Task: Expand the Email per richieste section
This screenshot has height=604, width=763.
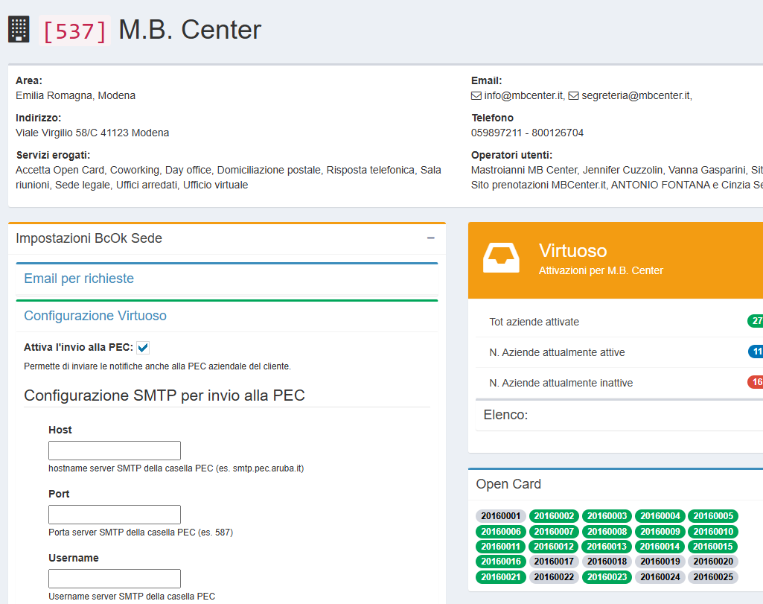Action: [x=79, y=279]
